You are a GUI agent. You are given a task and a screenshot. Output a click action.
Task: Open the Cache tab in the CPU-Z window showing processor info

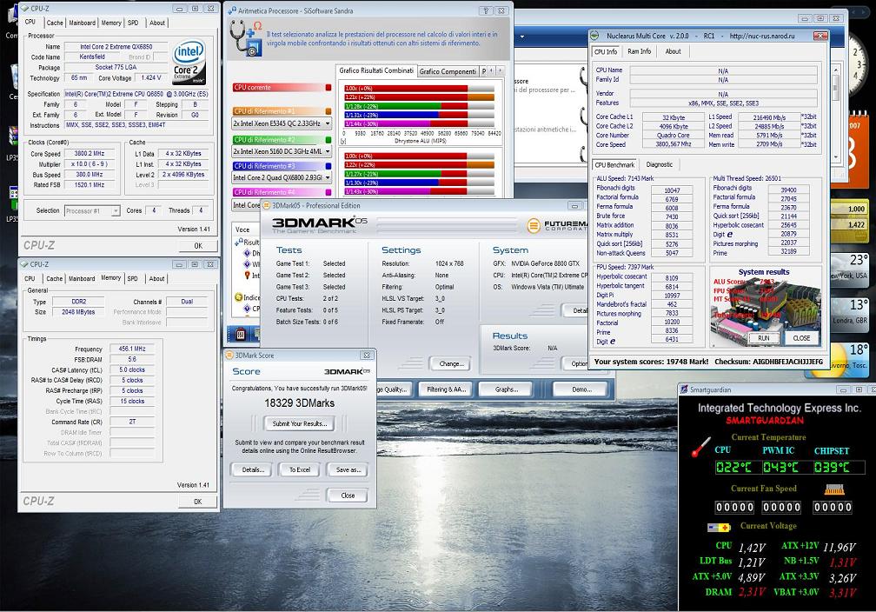pos(55,23)
